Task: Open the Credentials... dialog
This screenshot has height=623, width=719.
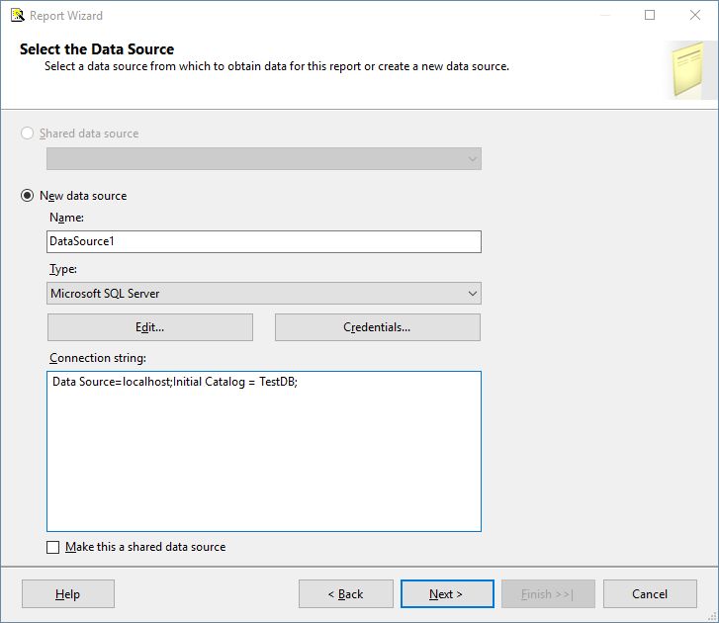Action: click(377, 327)
